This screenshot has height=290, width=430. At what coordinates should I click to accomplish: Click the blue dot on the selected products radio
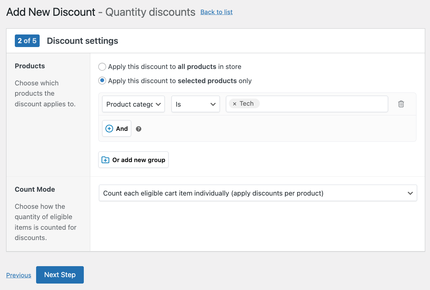[x=102, y=81]
